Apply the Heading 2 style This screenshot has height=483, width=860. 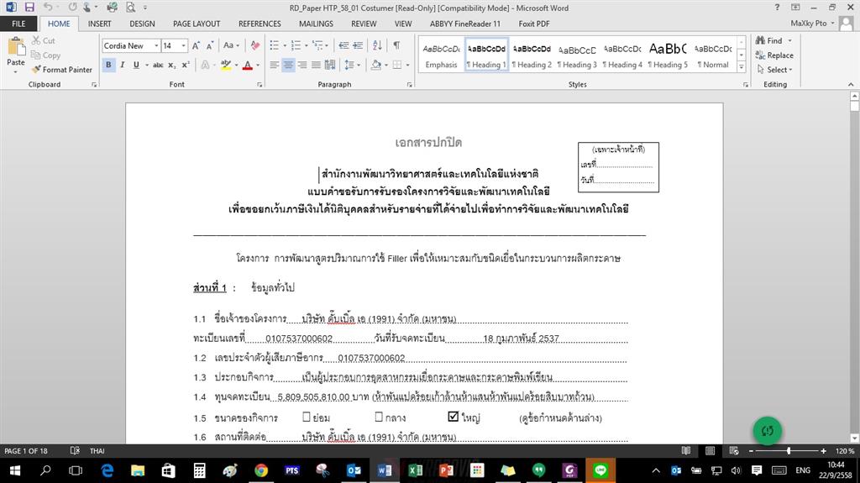532,55
